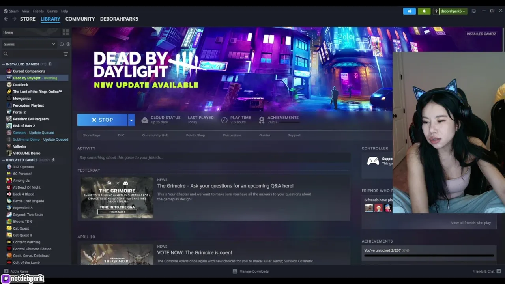The image size is (505, 284).
Task: Filter library to ready-to-play games
Action: pyautogui.click(x=68, y=44)
